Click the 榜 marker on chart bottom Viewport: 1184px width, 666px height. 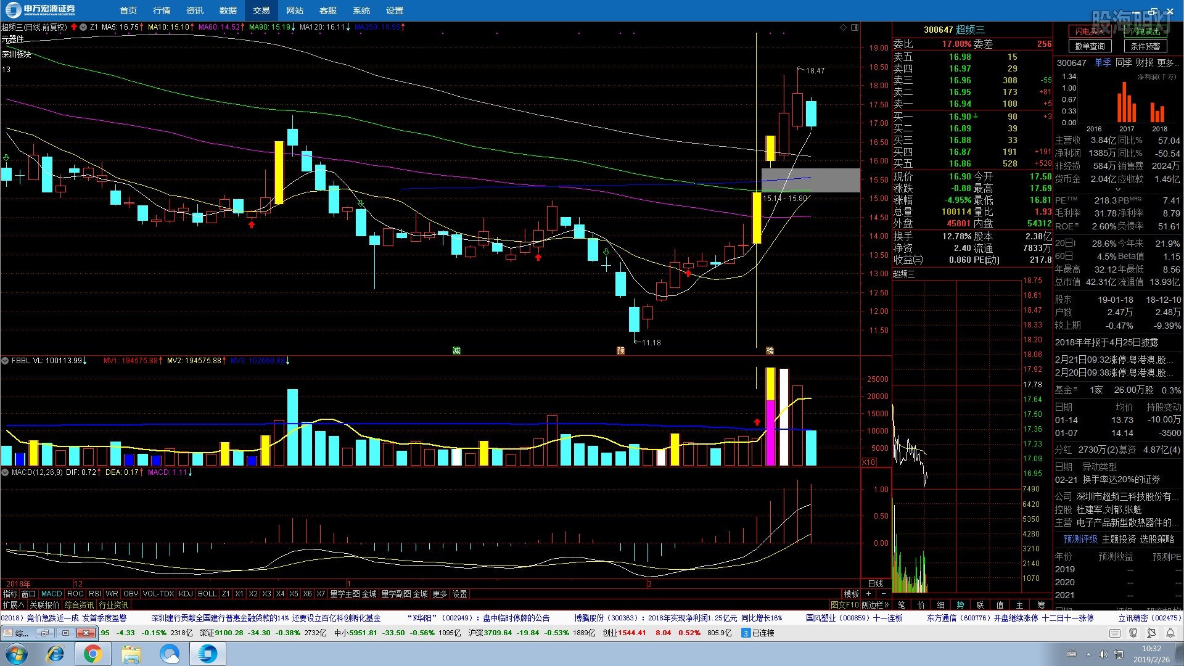click(770, 350)
